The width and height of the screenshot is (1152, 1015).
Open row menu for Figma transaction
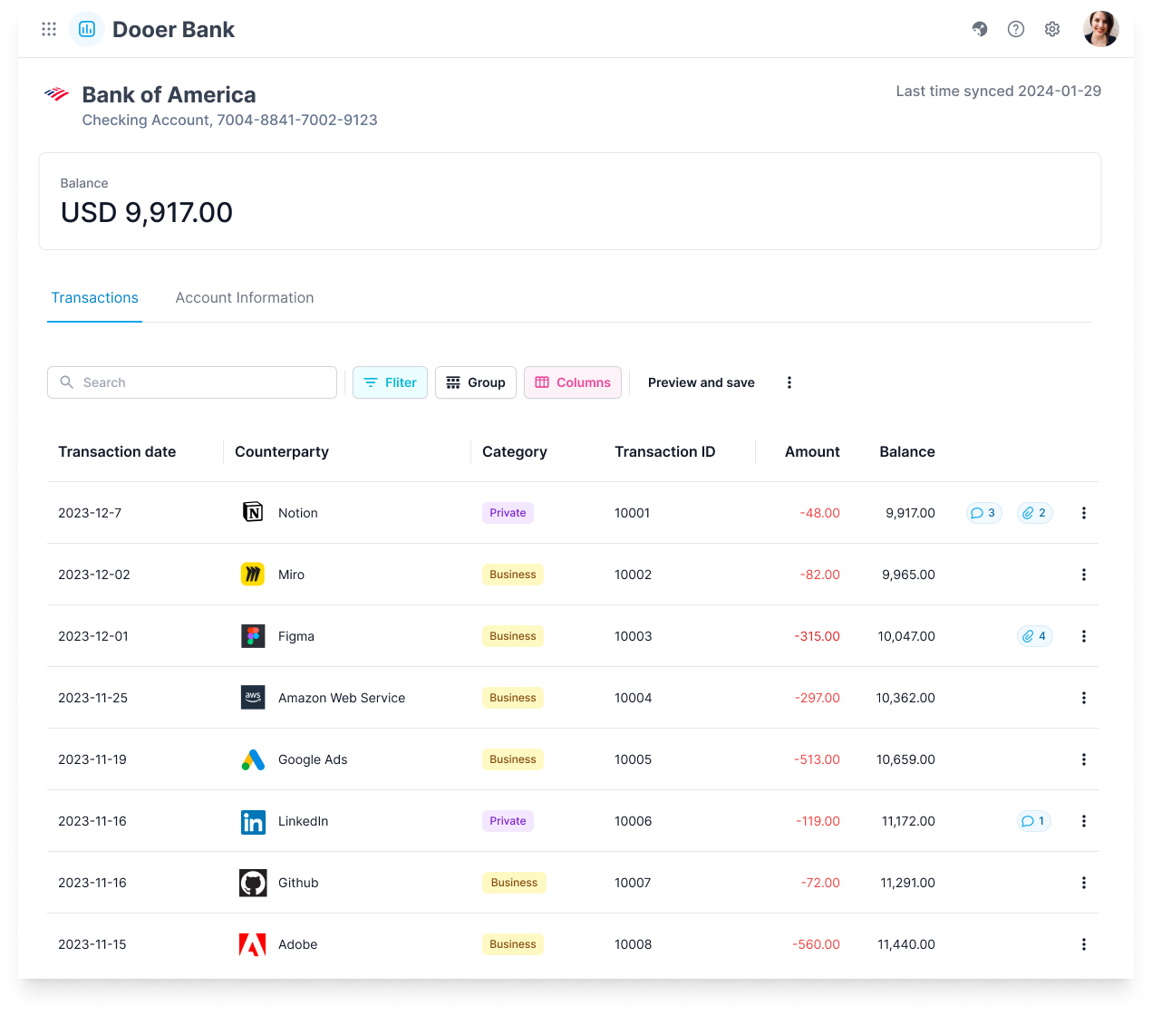point(1084,636)
